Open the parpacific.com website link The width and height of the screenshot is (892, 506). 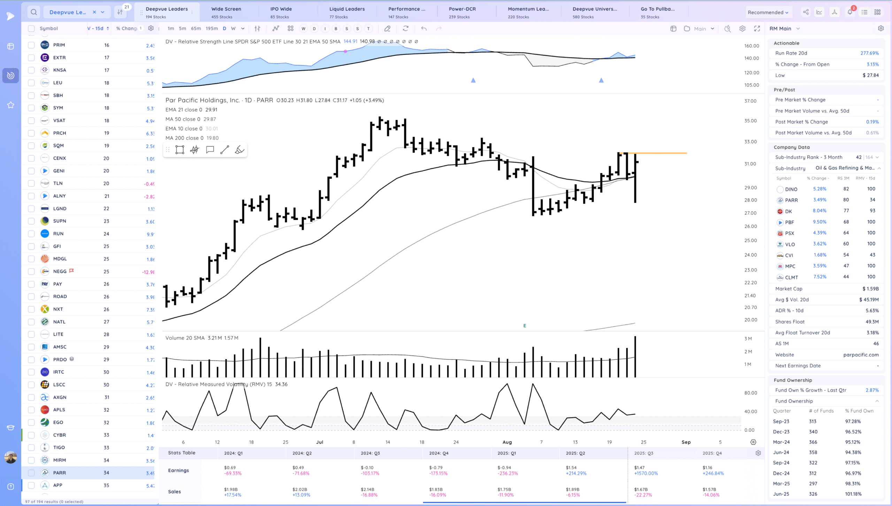click(861, 355)
